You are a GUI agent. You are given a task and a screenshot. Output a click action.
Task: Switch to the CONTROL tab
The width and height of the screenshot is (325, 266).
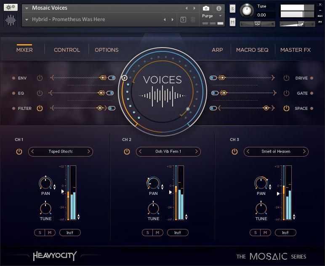click(67, 50)
